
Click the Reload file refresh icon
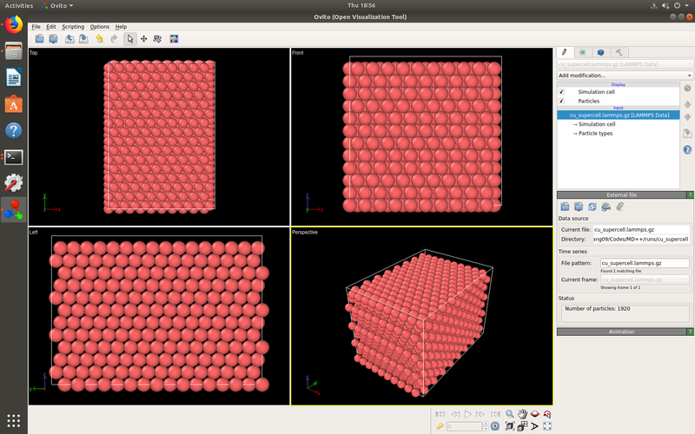coord(592,207)
